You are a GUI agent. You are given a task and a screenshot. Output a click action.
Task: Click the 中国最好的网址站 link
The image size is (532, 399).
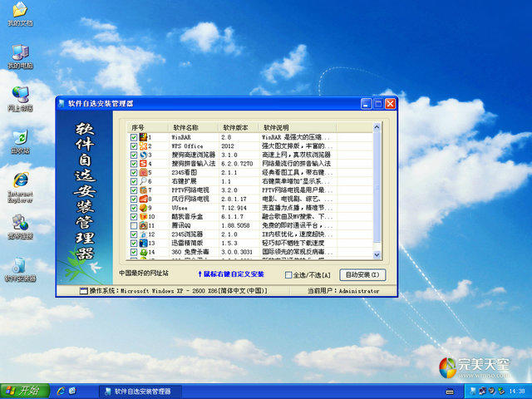pos(144,273)
